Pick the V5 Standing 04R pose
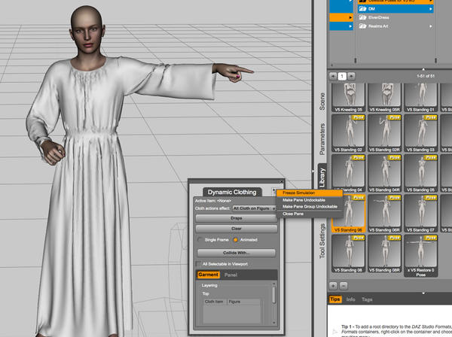This screenshot has height=337, width=452. coord(384,173)
